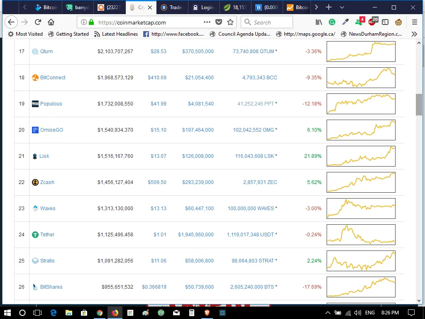This screenshot has height=319, width=425.
Task: Open the browser home page
Action: [x=51, y=22]
